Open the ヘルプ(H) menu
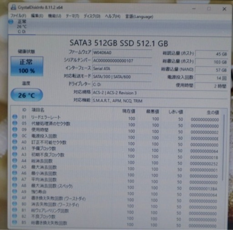The height and width of the screenshot is (230, 233). (113, 16)
